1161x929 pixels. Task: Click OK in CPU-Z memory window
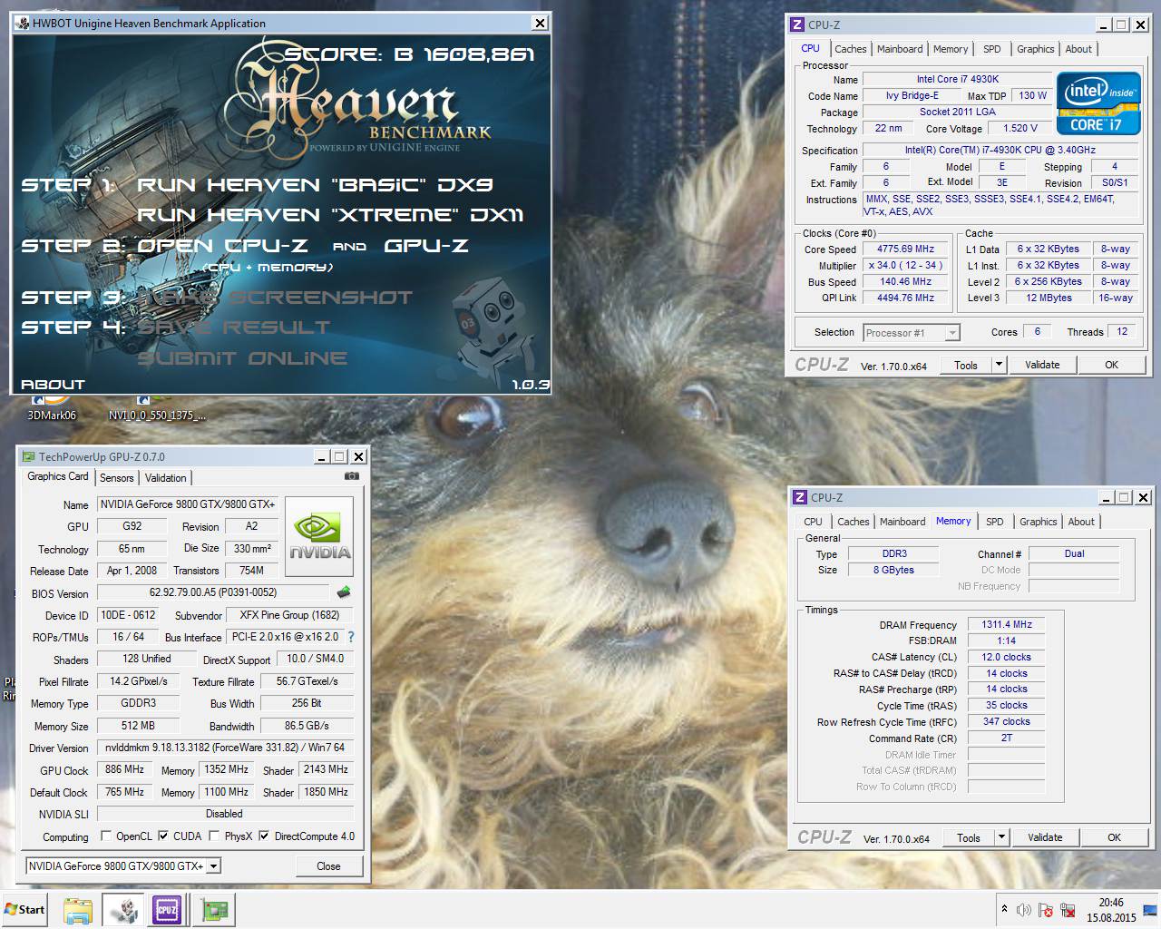pos(1114,837)
